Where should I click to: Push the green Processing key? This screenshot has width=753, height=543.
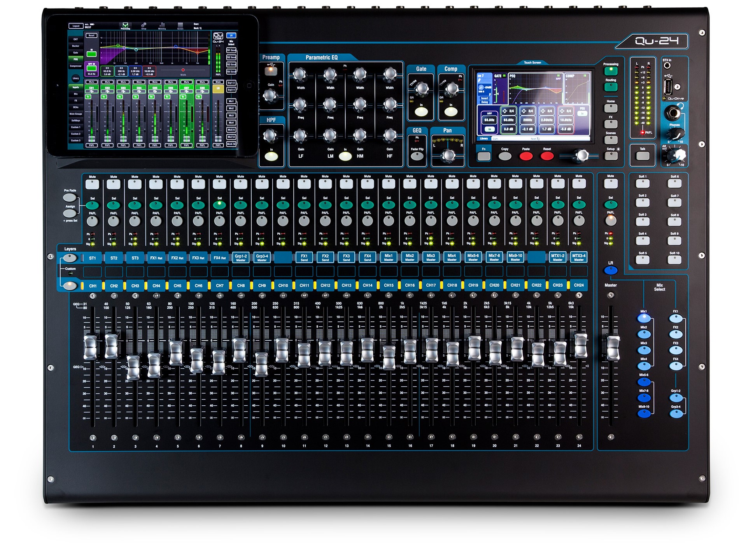click(611, 71)
